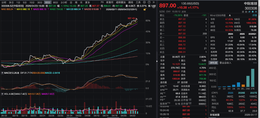Switch to weekly 周 chart
Viewport: 260px width, 118px height.
76,2
